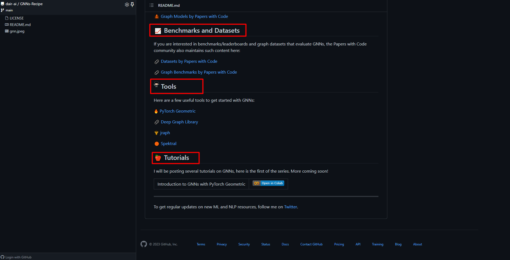Follow the Twitter link

pyautogui.click(x=290, y=207)
